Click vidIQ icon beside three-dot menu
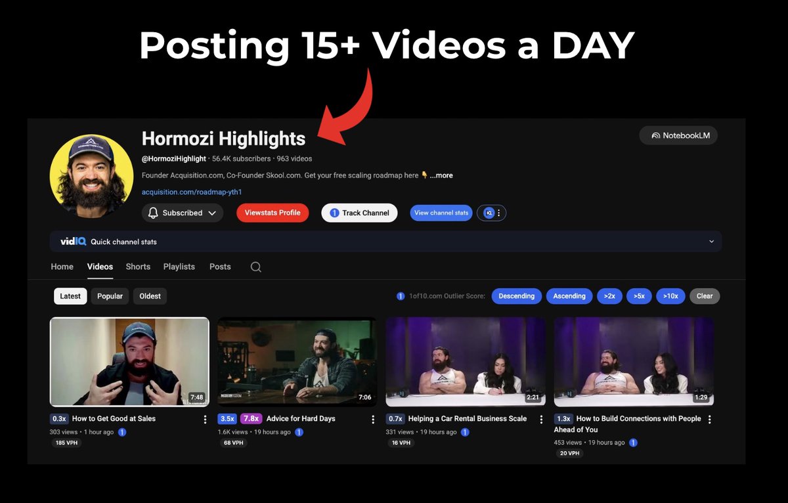 tap(489, 213)
